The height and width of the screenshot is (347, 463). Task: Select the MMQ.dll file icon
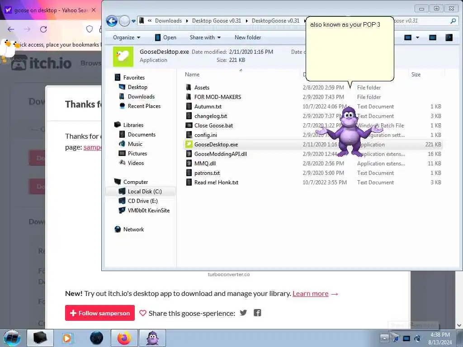pos(189,163)
